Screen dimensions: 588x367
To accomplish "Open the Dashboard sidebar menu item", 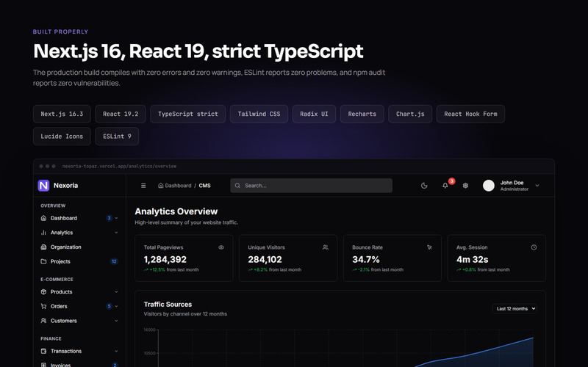I will [x=79, y=218].
